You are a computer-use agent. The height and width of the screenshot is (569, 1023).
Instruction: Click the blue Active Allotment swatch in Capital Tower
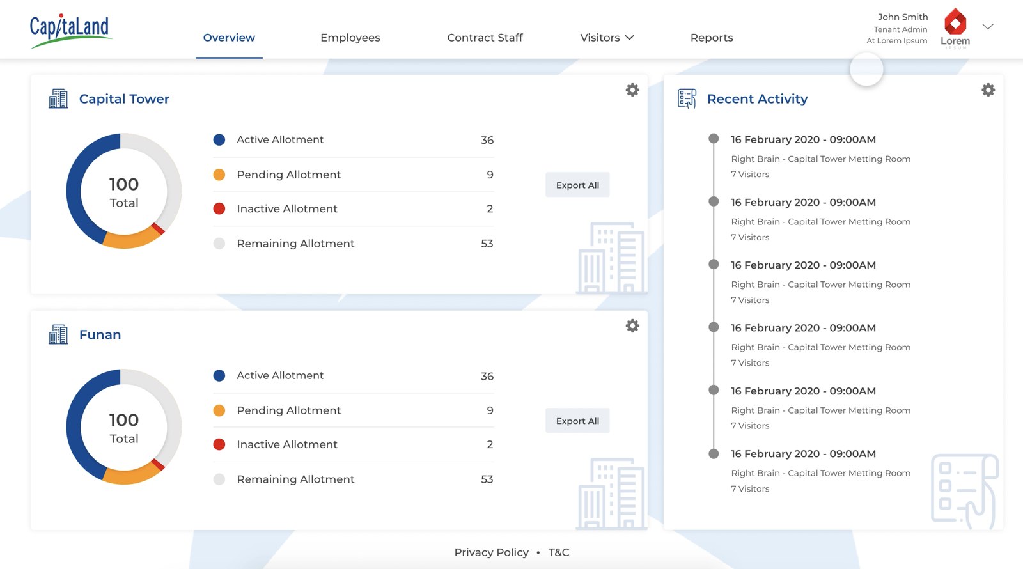[x=219, y=139]
